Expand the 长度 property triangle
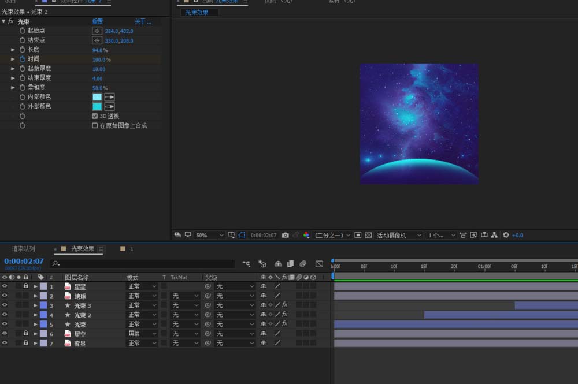Image resolution: width=578 pixels, height=384 pixels. [x=13, y=50]
